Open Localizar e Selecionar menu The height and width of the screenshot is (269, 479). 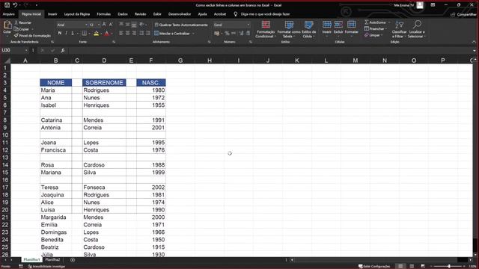tap(417, 29)
